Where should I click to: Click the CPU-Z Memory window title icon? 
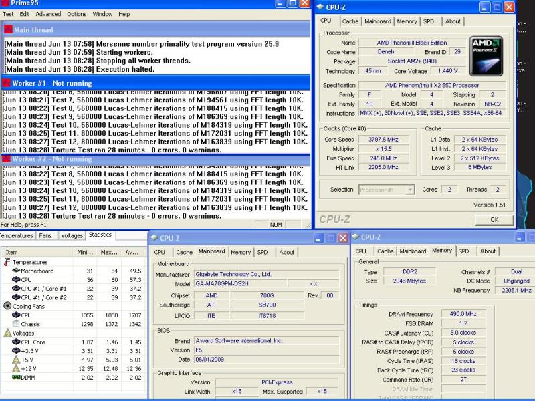click(355, 237)
